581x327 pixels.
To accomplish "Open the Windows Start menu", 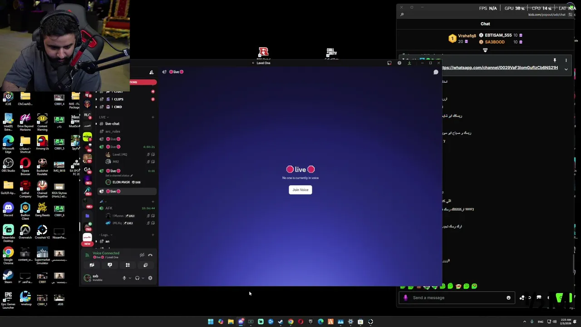I will 211,322.
